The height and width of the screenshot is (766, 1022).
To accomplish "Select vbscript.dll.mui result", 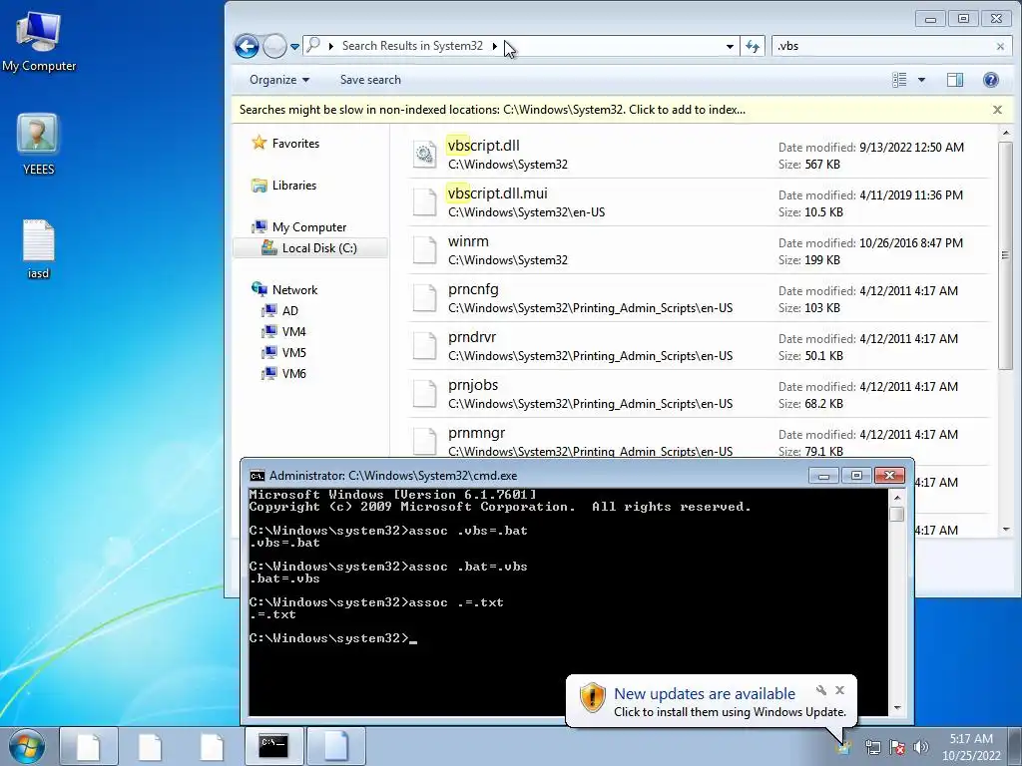I will point(699,202).
